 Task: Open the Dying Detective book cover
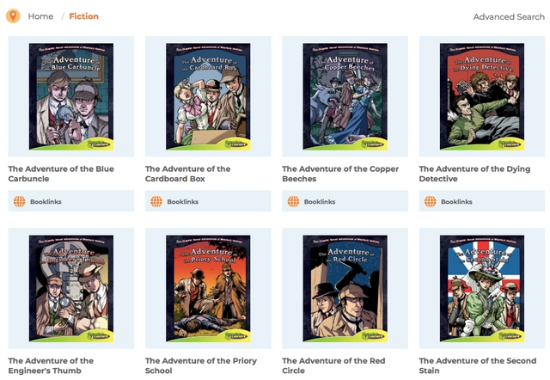(x=482, y=96)
